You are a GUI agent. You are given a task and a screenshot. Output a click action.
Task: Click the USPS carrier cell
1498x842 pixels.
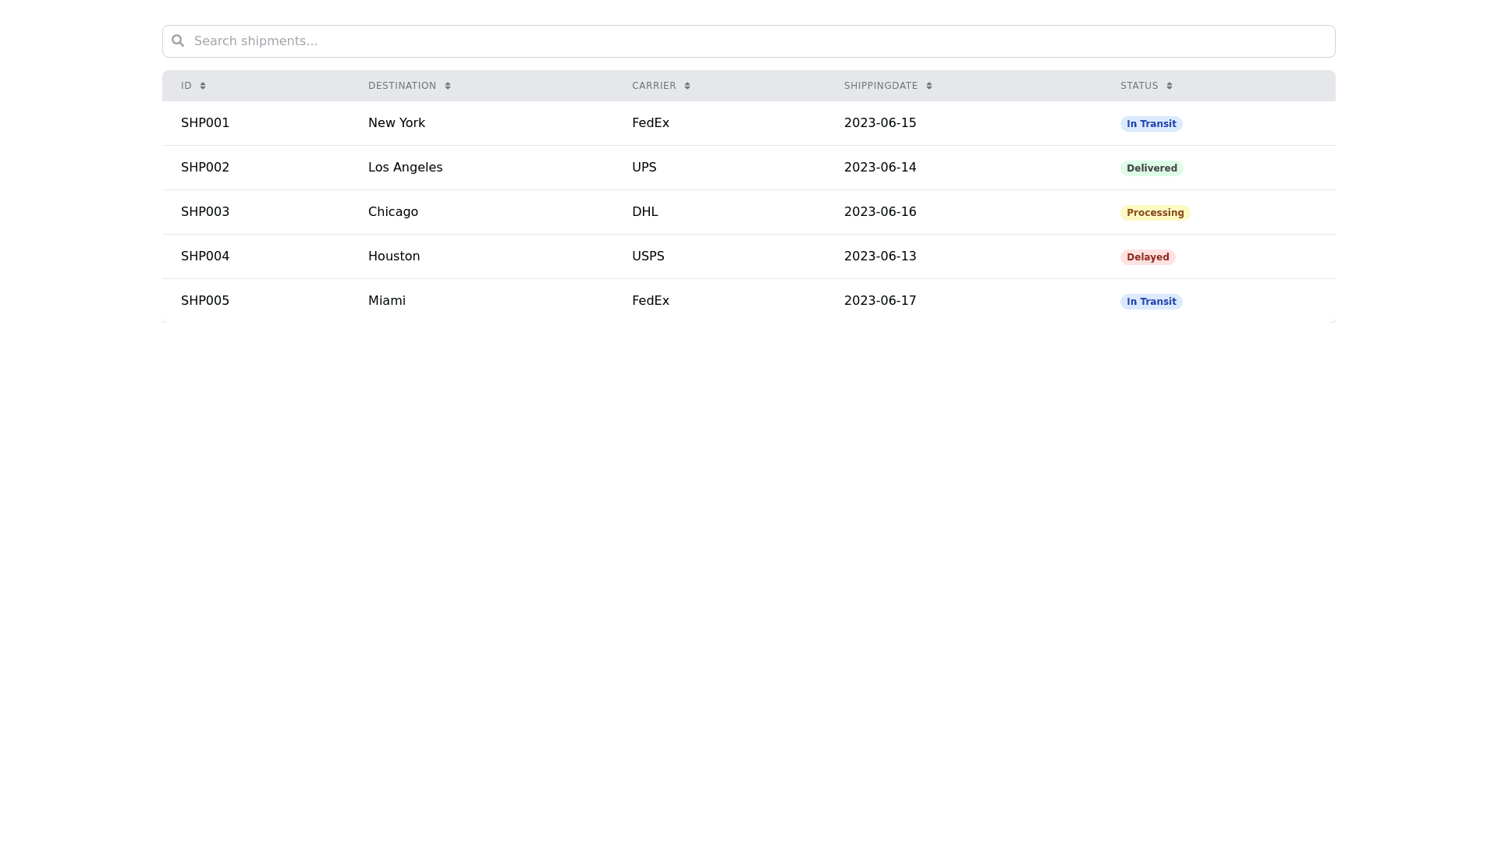648,256
